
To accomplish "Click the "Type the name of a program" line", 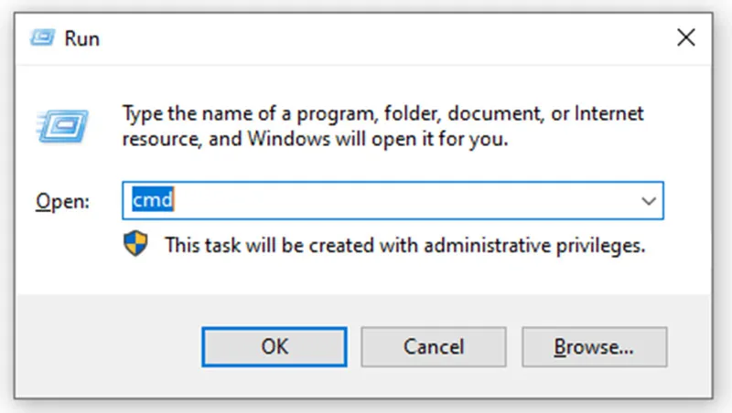I will (382, 113).
